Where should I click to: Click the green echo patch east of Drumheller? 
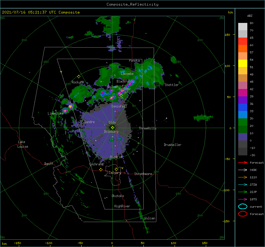coord(203,117)
